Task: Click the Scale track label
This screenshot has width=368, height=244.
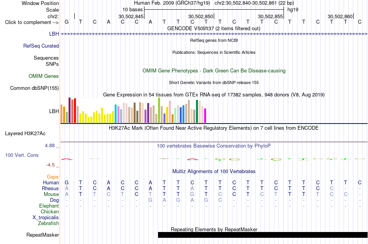Action: pos(52,10)
